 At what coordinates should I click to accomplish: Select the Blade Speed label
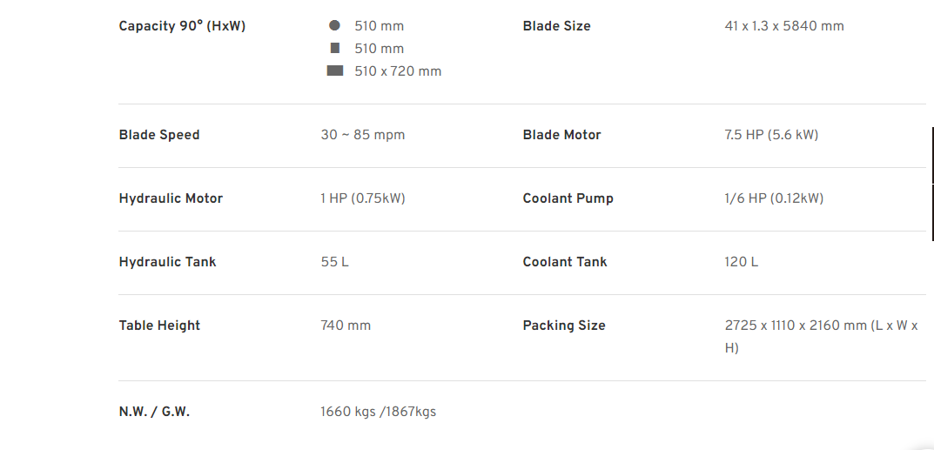pyautogui.click(x=159, y=135)
